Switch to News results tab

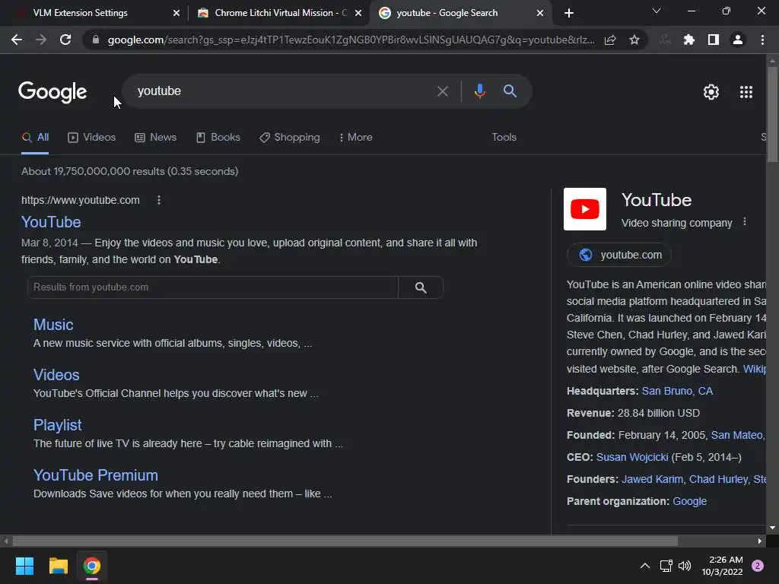point(155,138)
